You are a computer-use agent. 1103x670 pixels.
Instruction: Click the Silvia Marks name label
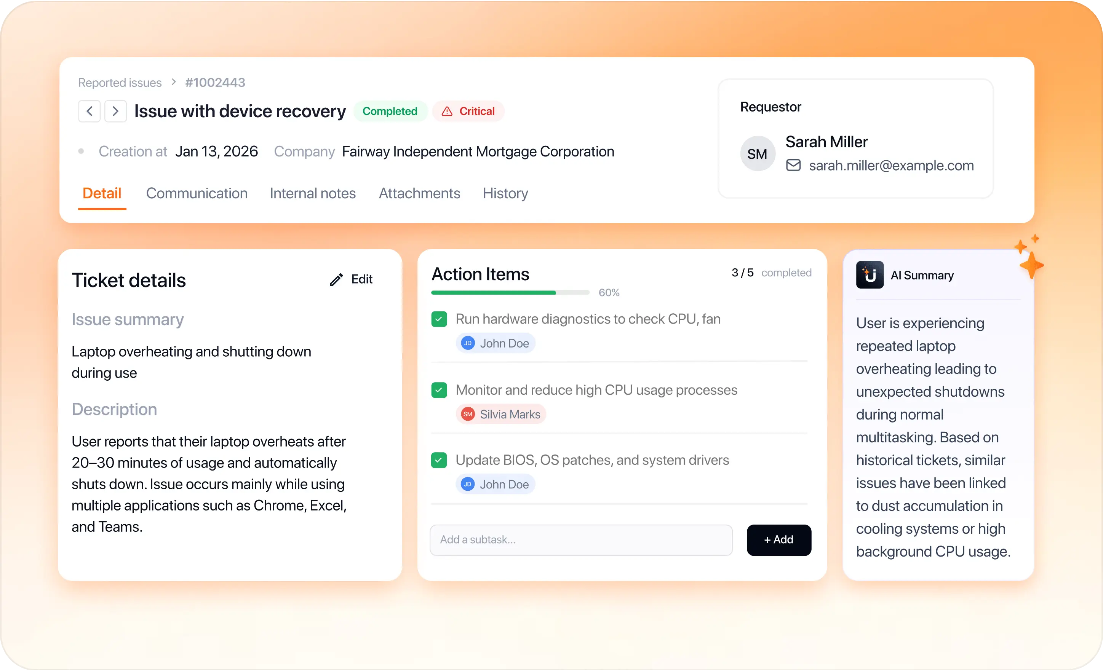[510, 415]
